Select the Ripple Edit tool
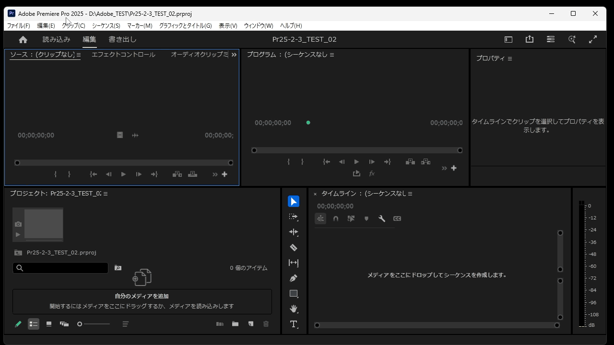The height and width of the screenshot is (345, 614). click(294, 232)
